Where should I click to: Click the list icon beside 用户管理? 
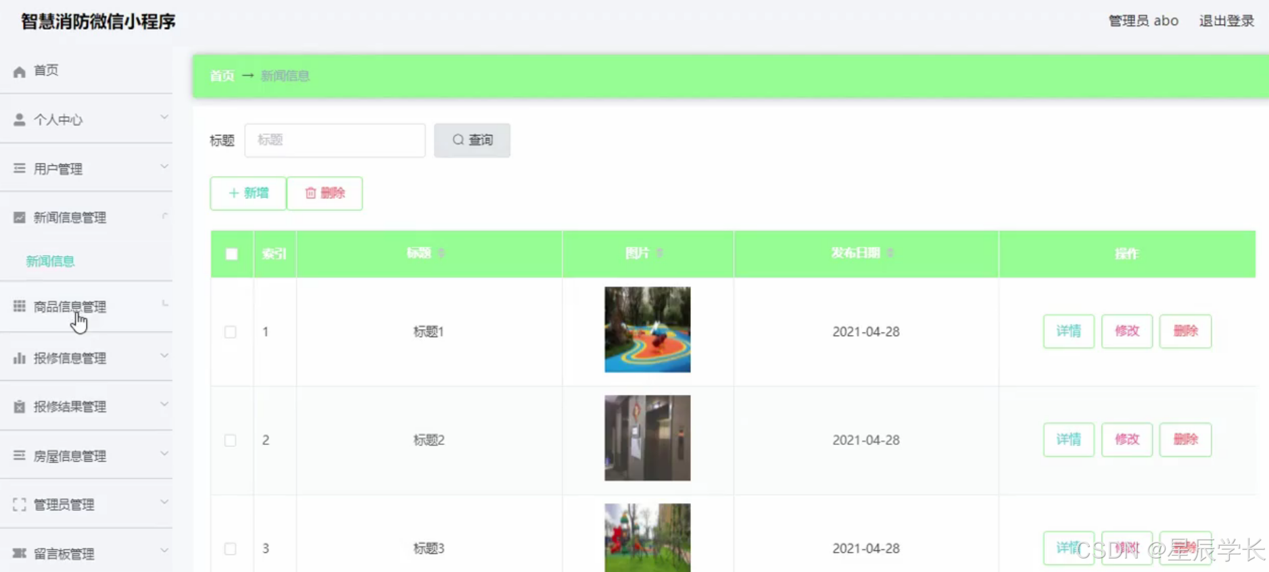20,168
